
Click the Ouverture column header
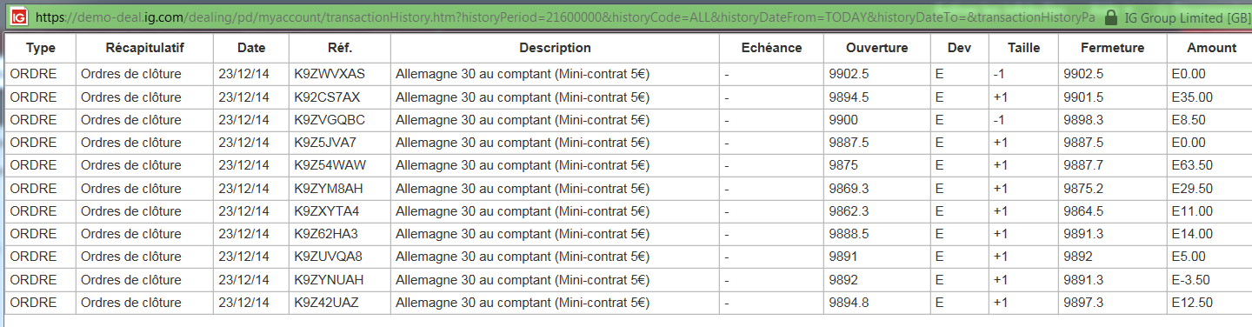[x=876, y=48]
